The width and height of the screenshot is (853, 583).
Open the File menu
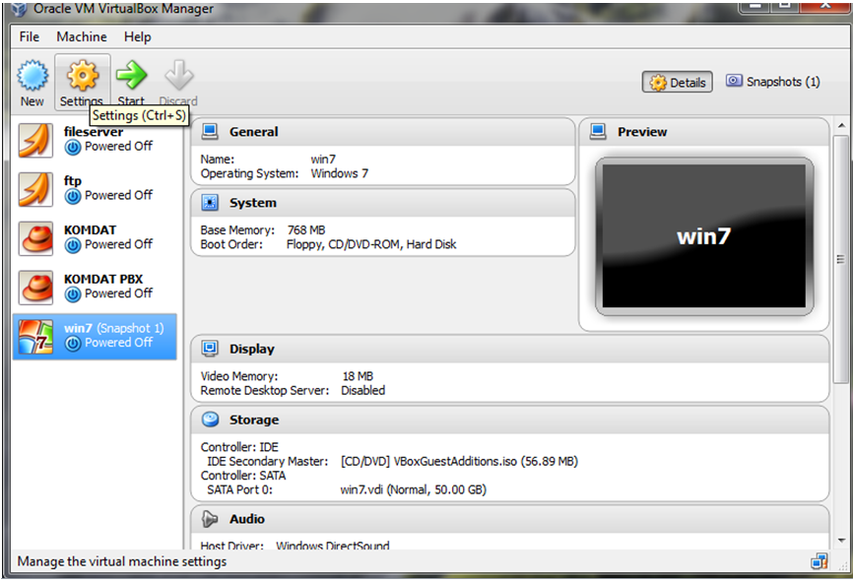(30, 36)
